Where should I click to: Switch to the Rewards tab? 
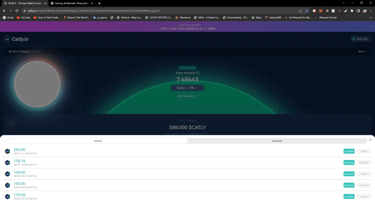pos(277,141)
